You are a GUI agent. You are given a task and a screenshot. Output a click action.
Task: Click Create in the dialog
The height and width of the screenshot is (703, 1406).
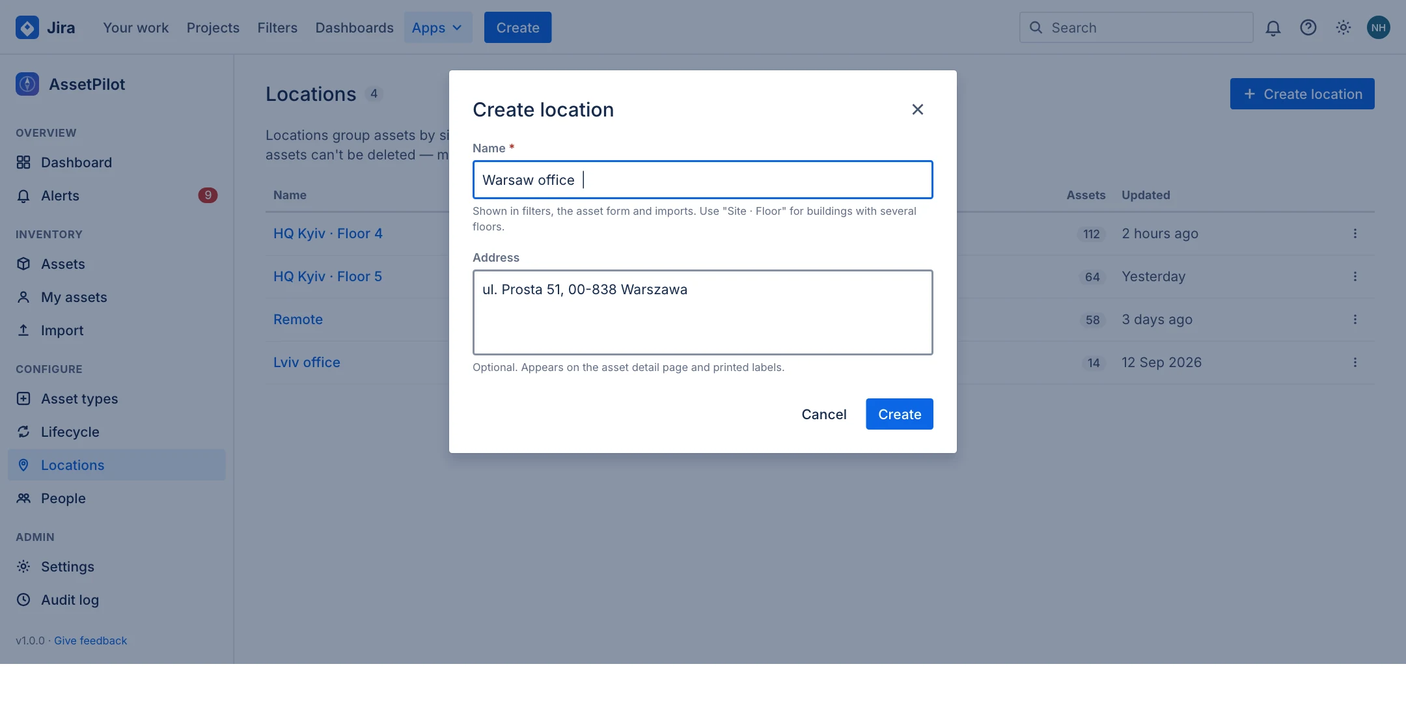900,414
